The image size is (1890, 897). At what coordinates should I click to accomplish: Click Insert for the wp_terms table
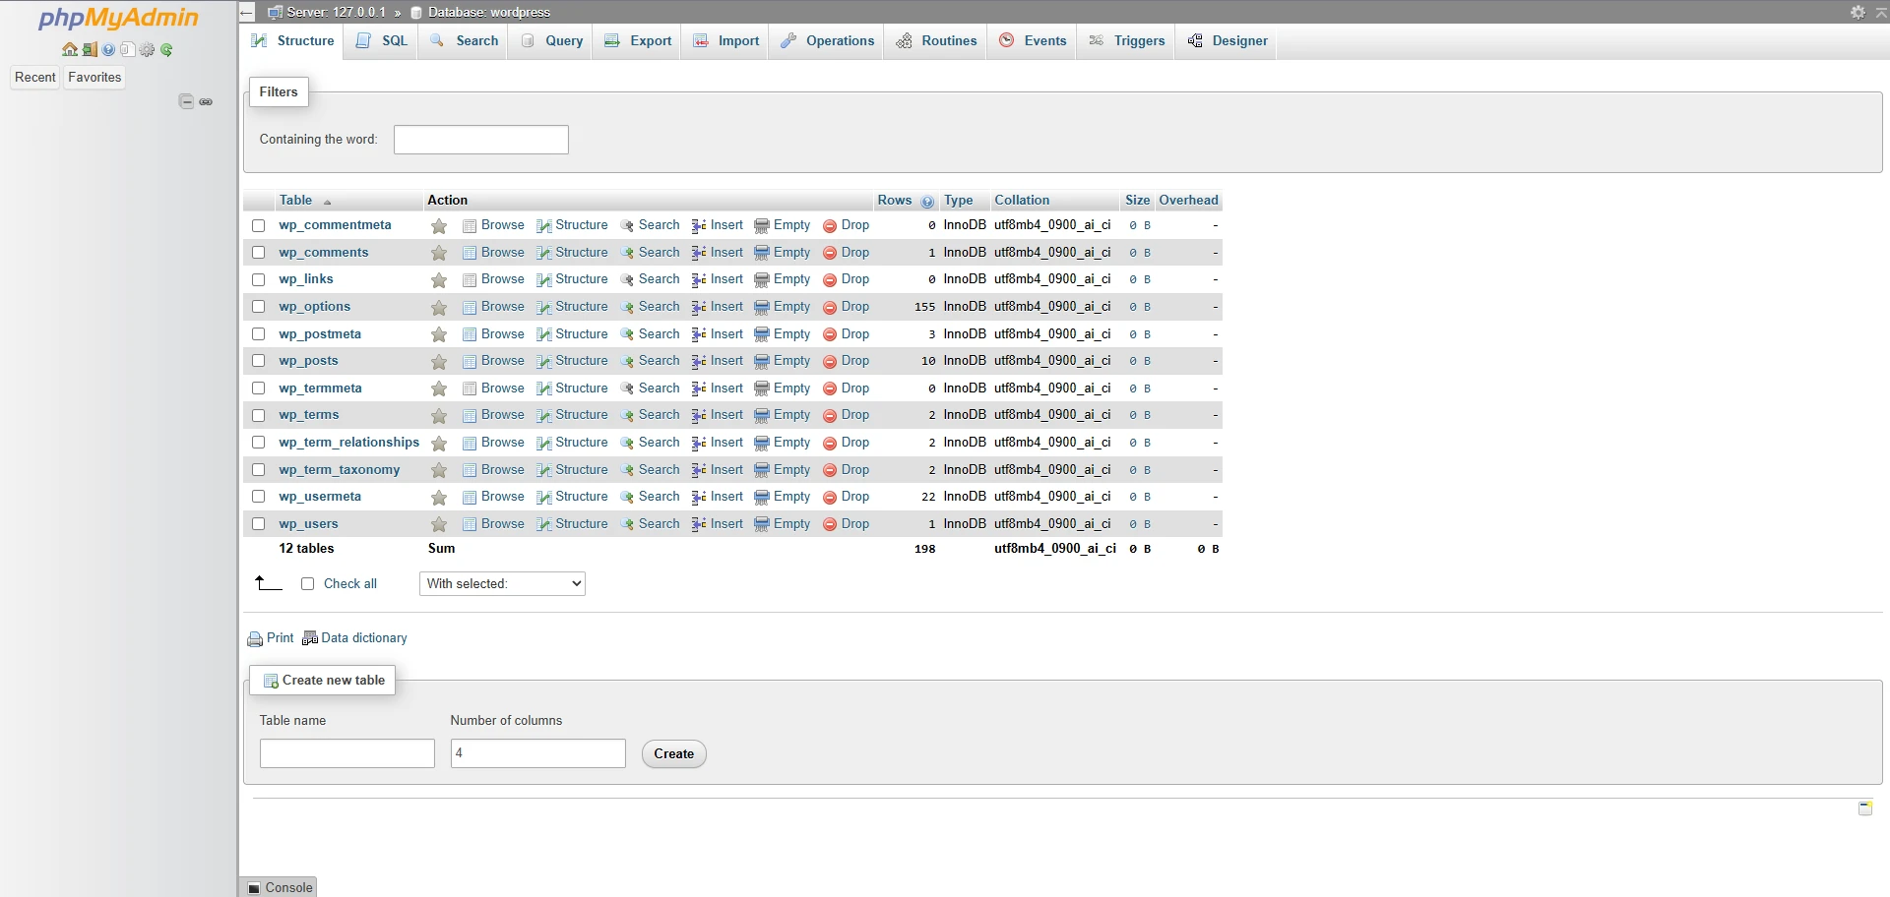click(718, 415)
